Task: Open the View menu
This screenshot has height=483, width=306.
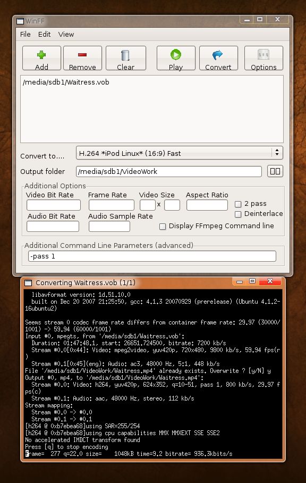Action: (66, 34)
